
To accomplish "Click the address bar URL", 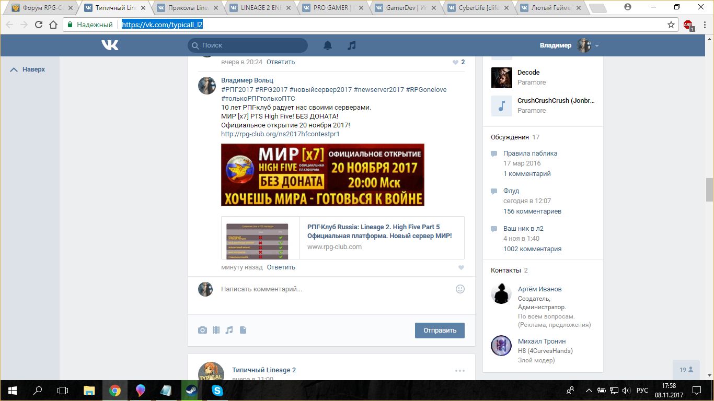I will click(162, 25).
